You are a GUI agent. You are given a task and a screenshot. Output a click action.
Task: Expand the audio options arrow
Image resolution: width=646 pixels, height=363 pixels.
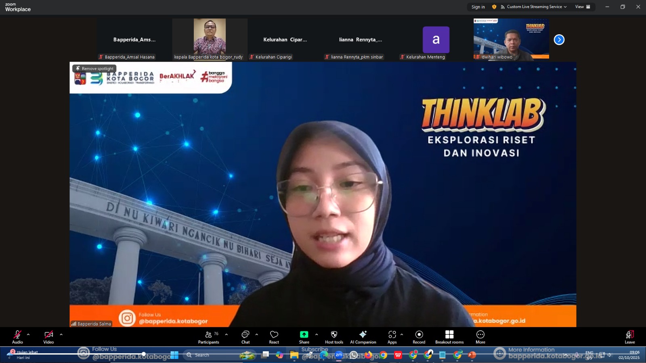click(x=28, y=334)
